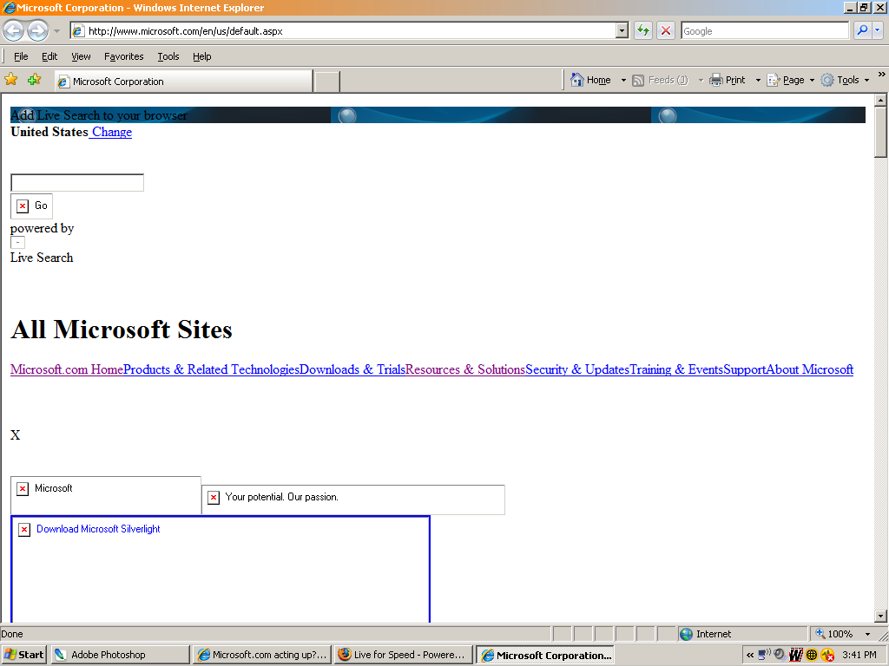889x666 pixels.
Task: Click the scrollbar down arrow
Action: click(880, 616)
